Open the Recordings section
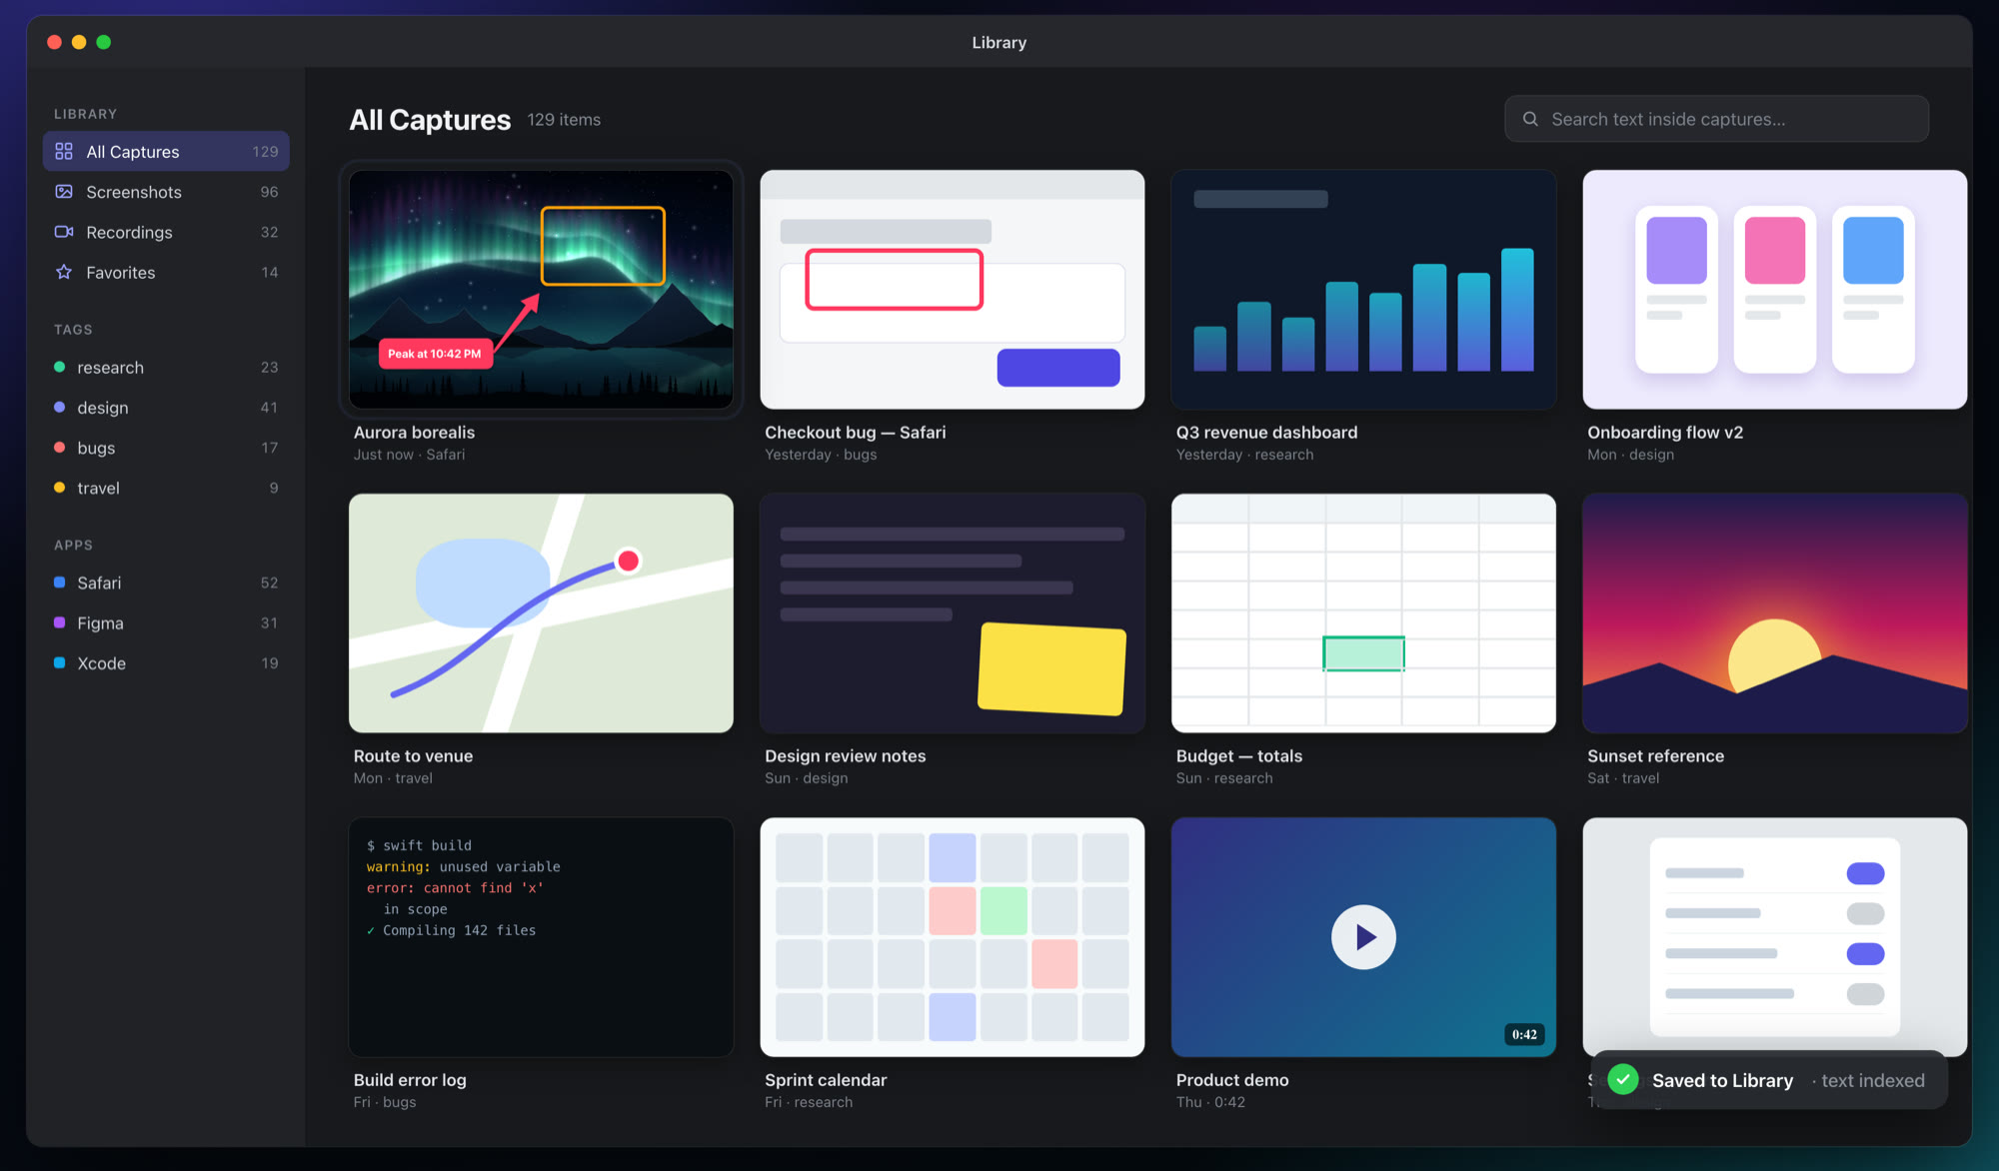1999x1171 pixels. [166, 232]
